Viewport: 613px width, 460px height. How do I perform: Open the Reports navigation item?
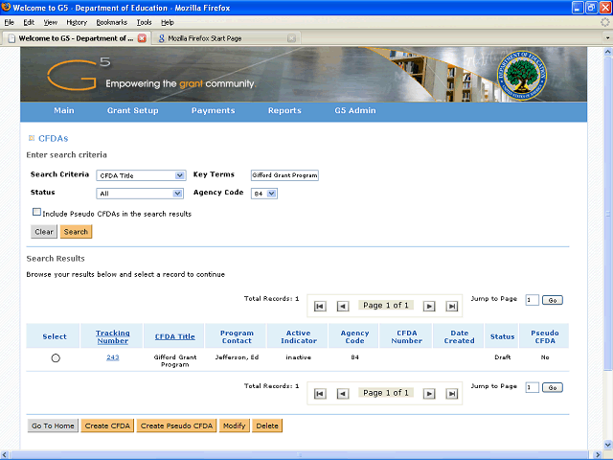click(x=284, y=111)
